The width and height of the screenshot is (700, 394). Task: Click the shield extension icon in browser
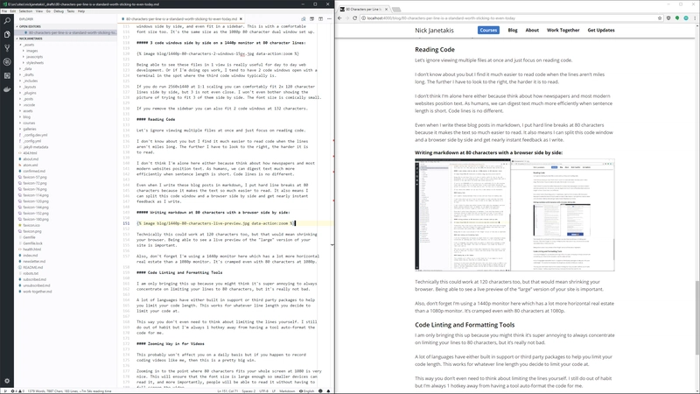(668, 18)
